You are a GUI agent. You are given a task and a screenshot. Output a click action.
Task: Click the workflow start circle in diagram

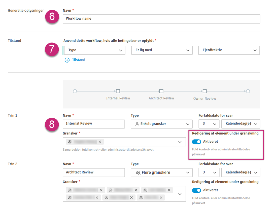pos(75,91)
